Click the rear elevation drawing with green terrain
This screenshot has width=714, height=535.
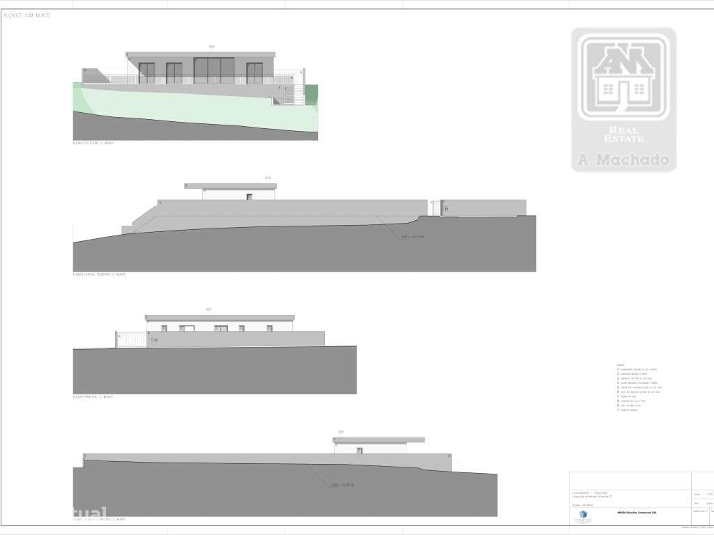coord(195,96)
